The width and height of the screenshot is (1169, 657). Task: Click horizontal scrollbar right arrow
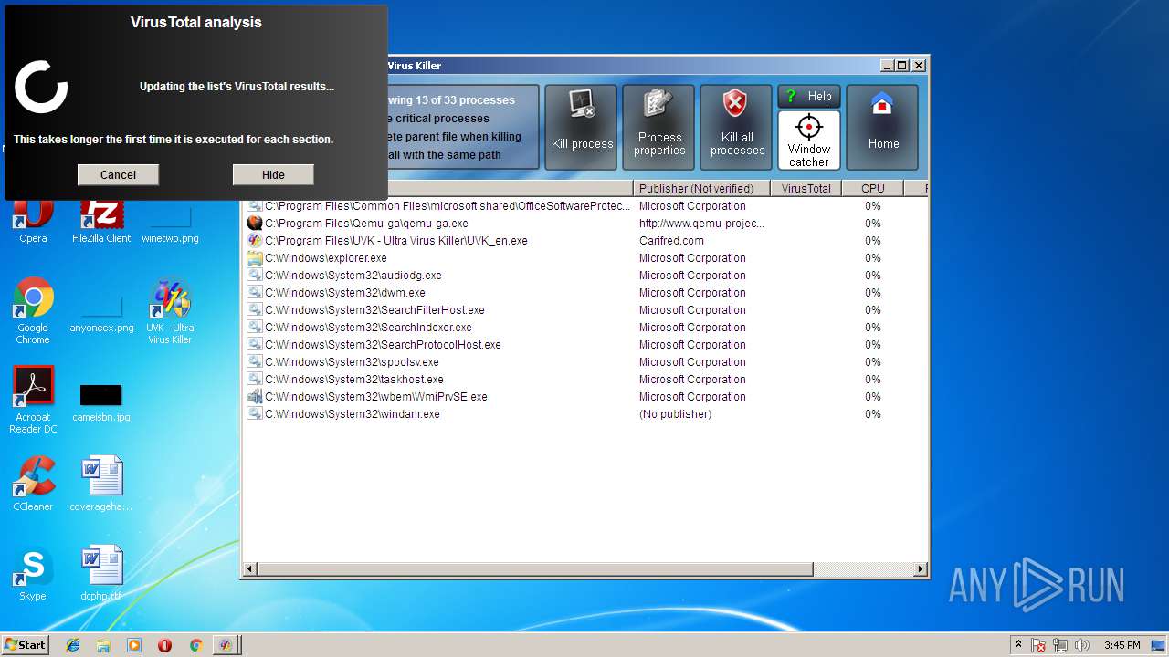click(920, 569)
